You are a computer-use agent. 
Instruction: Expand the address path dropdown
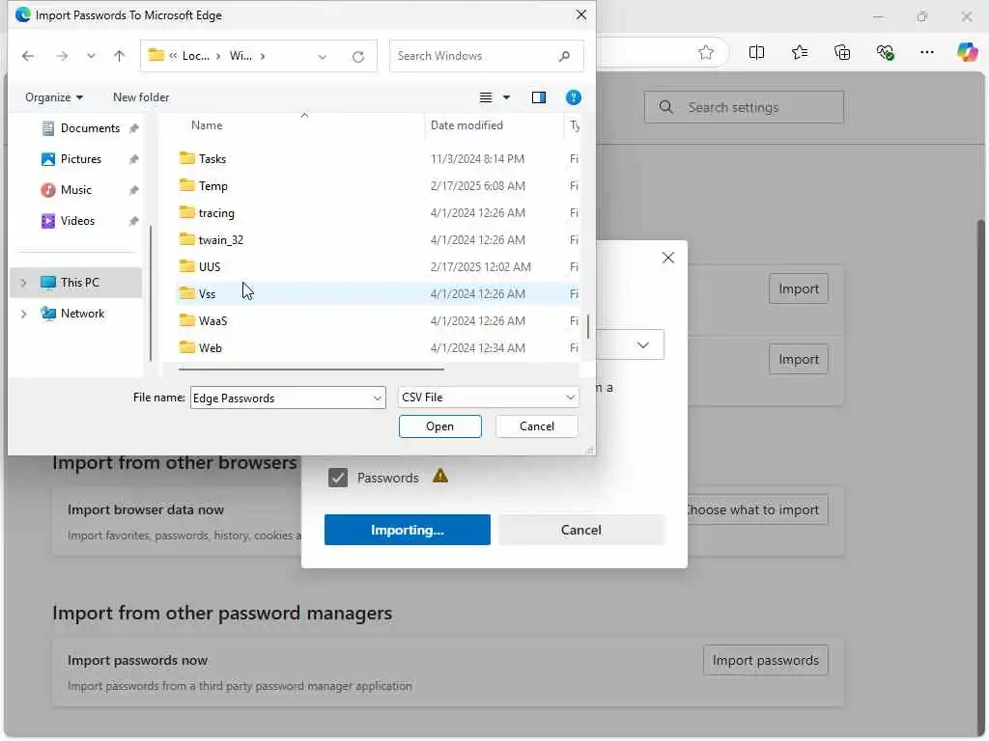click(x=323, y=57)
